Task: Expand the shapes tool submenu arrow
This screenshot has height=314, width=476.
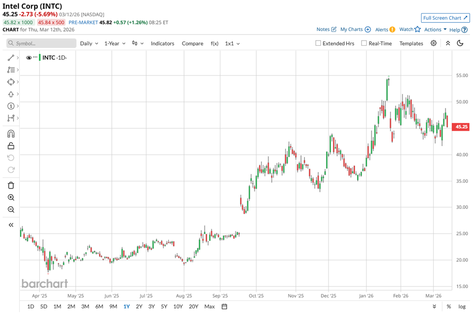Action: pyautogui.click(x=18, y=82)
